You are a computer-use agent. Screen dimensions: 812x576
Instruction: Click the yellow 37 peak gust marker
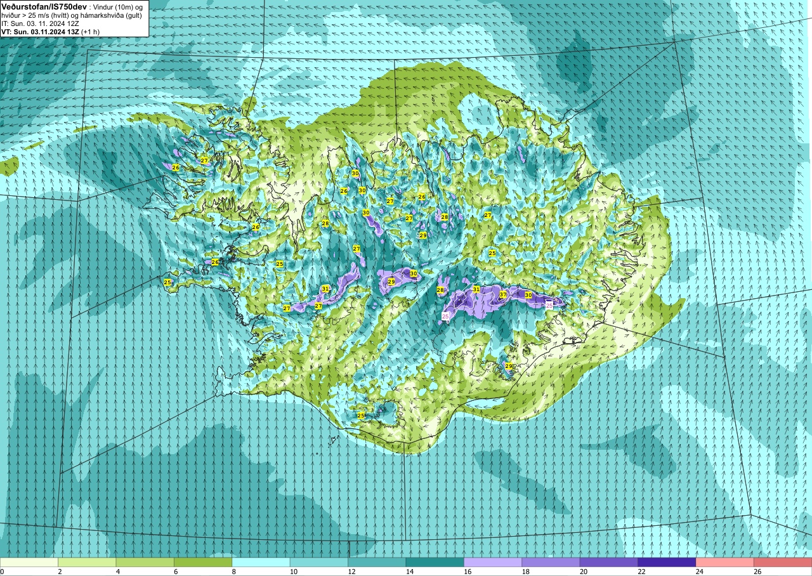[503, 294]
